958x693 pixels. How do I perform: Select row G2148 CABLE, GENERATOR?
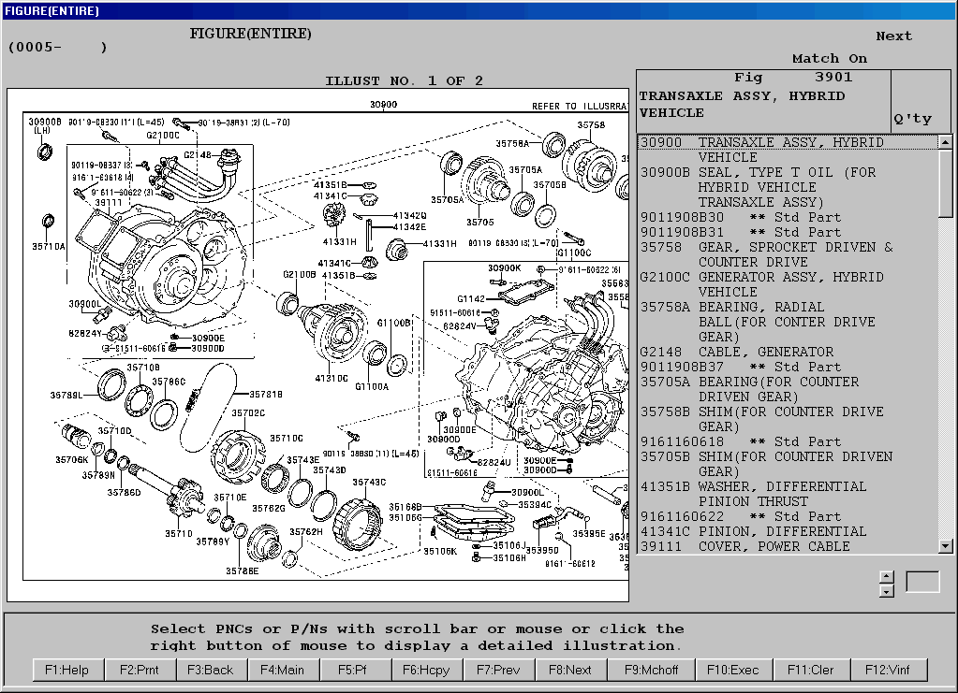pyautogui.click(x=789, y=352)
